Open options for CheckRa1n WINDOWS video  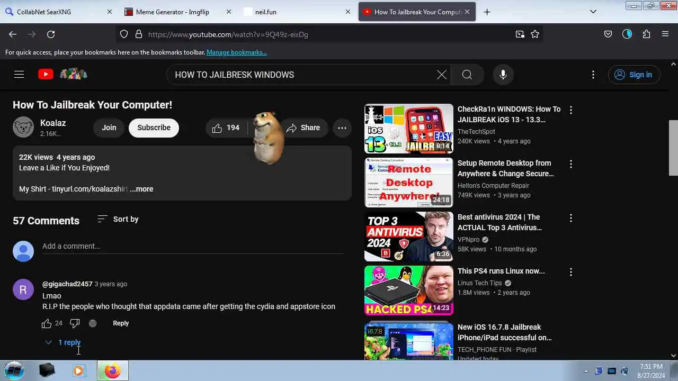pos(571,110)
